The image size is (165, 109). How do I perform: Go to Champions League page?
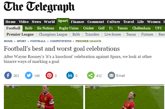point(53,34)
